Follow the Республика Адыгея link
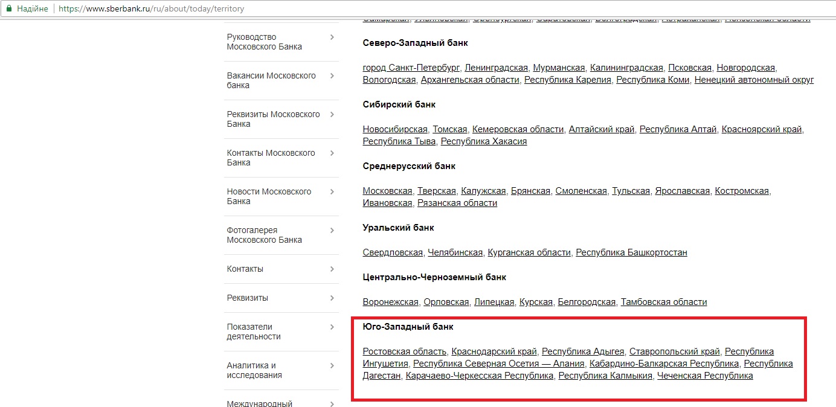This screenshot has width=836, height=407. pyautogui.click(x=583, y=351)
